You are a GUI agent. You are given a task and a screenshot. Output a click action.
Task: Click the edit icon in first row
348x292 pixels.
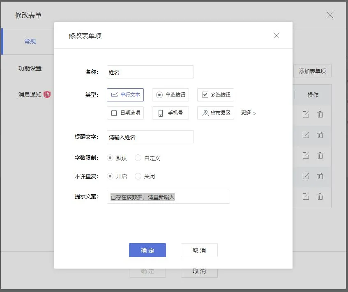pyautogui.click(x=306, y=114)
